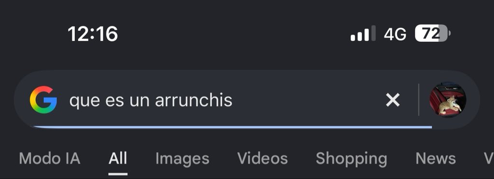Select the All results tab
This screenshot has width=494, height=179.
[118, 158]
